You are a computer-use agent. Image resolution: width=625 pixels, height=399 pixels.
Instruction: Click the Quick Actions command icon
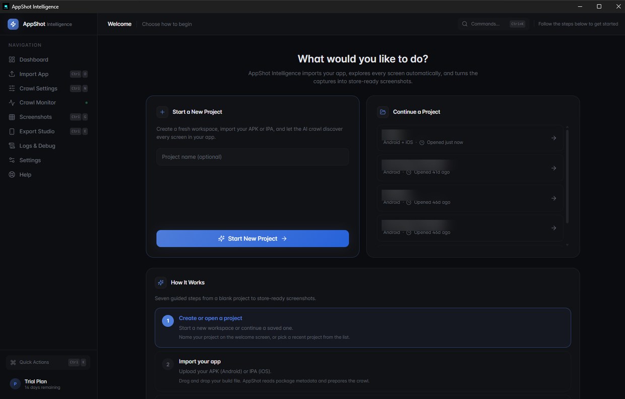[13, 362]
